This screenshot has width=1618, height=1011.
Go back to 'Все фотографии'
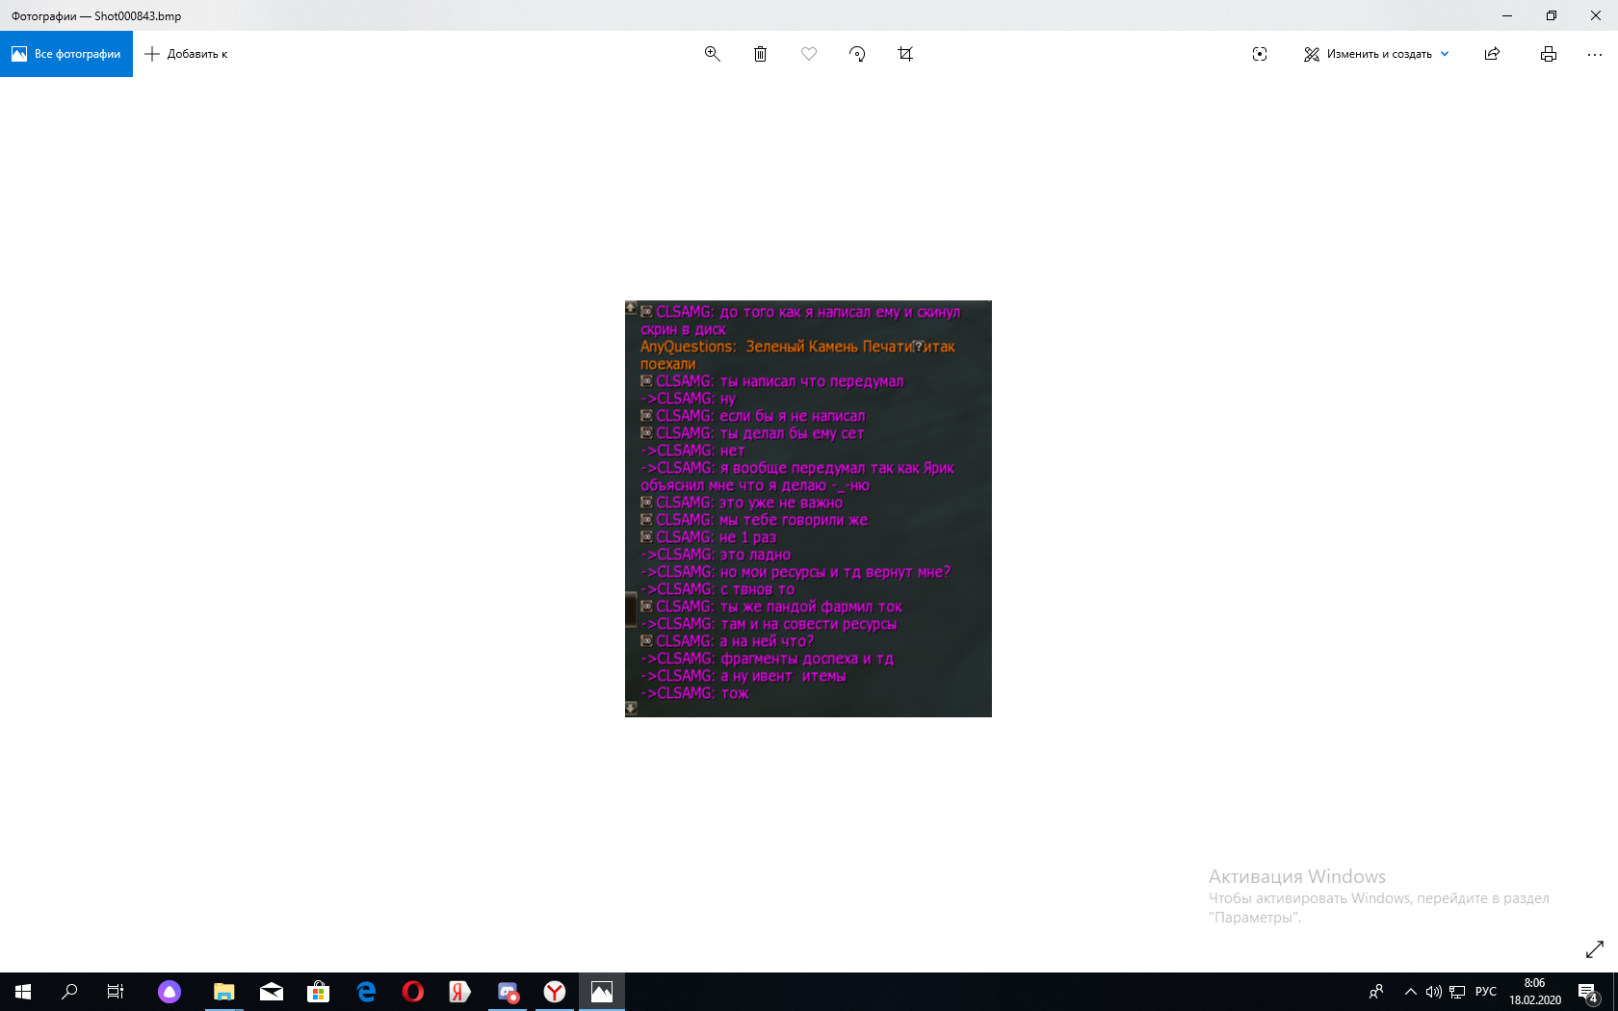point(66,54)
